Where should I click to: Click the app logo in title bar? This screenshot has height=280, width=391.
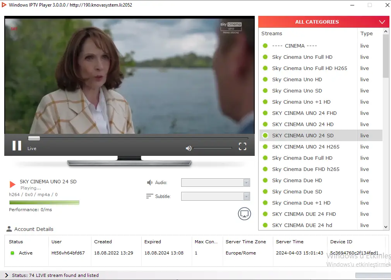[x=4, y=5]
